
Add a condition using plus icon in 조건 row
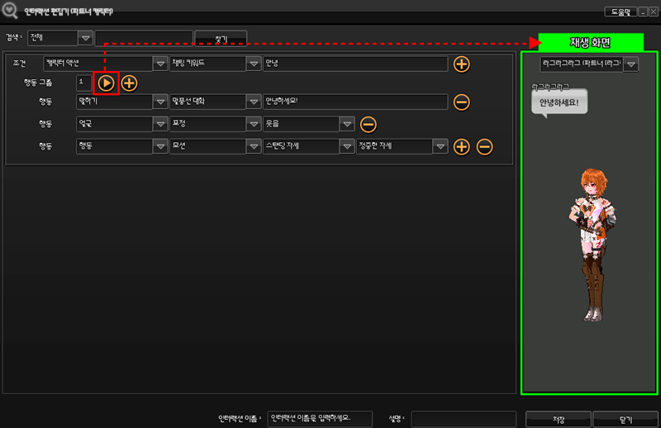click(462, 64)
